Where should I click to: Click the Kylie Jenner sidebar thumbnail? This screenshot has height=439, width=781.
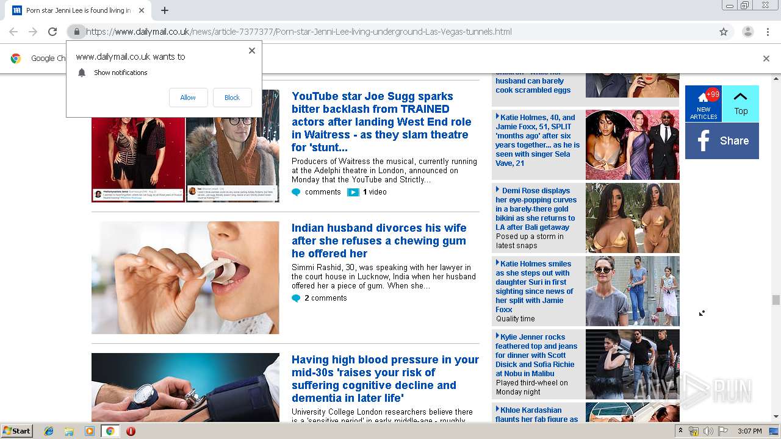[x=632, y=364]
